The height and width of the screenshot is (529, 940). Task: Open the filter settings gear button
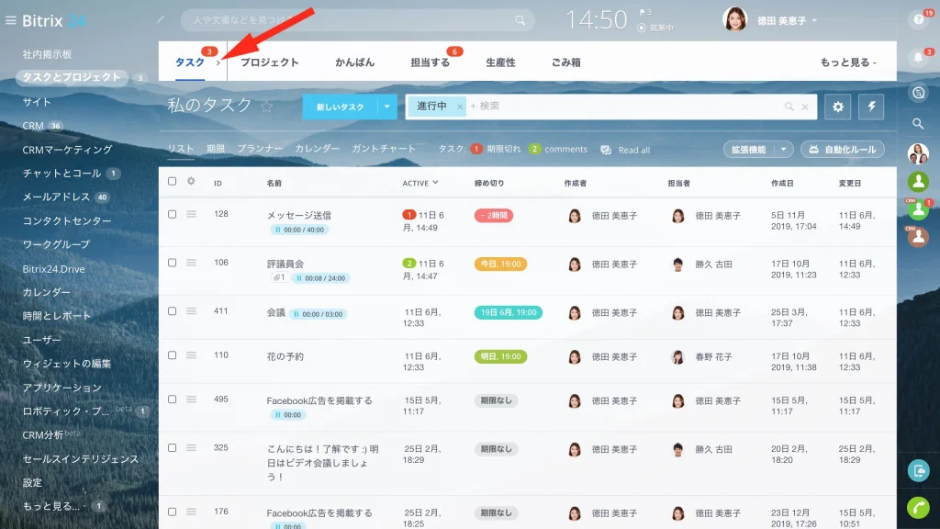837,107
